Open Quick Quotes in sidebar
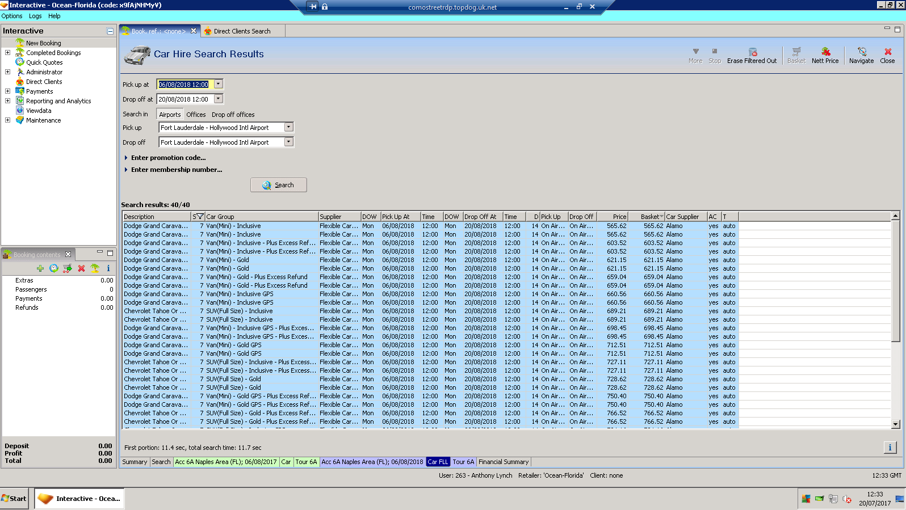906x510 pixels. point(44,62)
